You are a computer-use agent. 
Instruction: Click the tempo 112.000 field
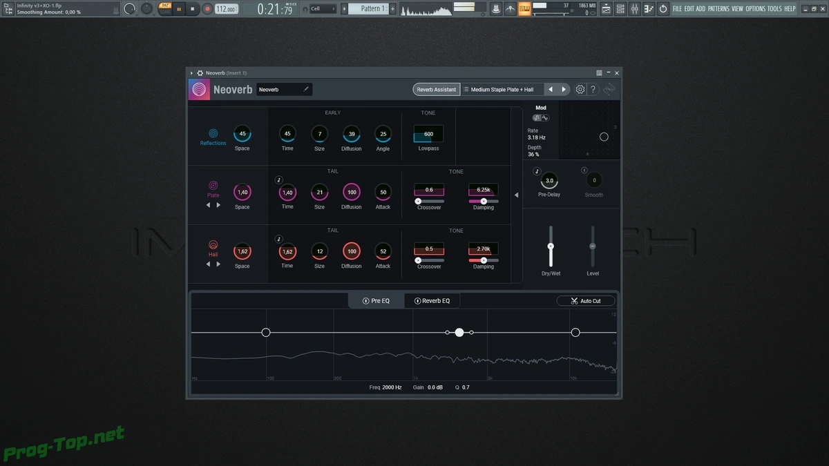pos(226,9)
